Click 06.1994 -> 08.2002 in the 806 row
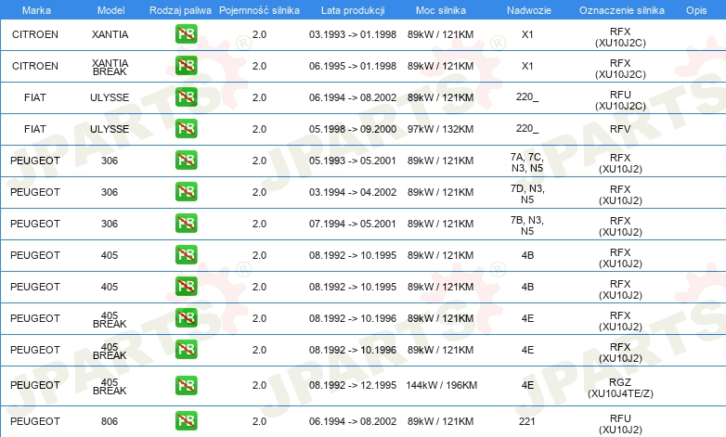Screen dimensions: 726x437 click(x=353, y=421)
